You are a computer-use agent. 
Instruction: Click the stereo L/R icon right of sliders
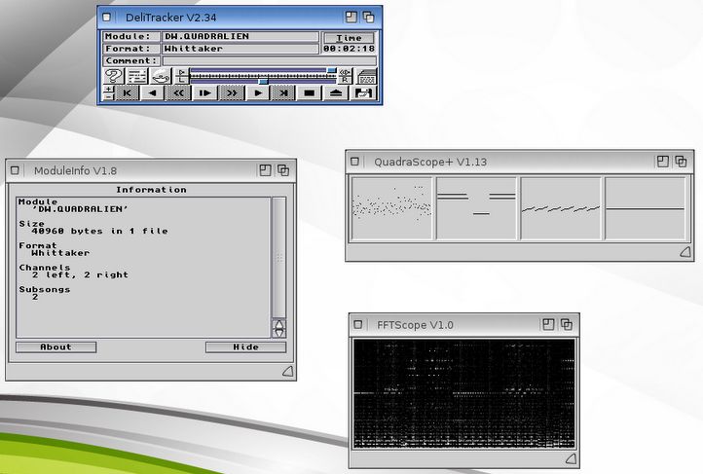346,76
